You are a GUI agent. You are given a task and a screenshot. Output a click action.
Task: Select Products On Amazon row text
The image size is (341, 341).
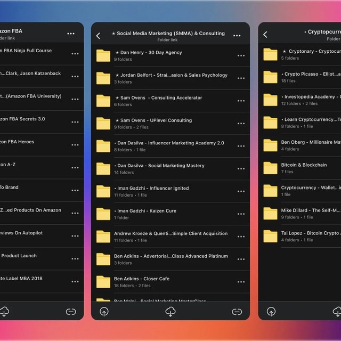[31, 210]
